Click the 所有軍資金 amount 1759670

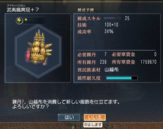point(148,62)
